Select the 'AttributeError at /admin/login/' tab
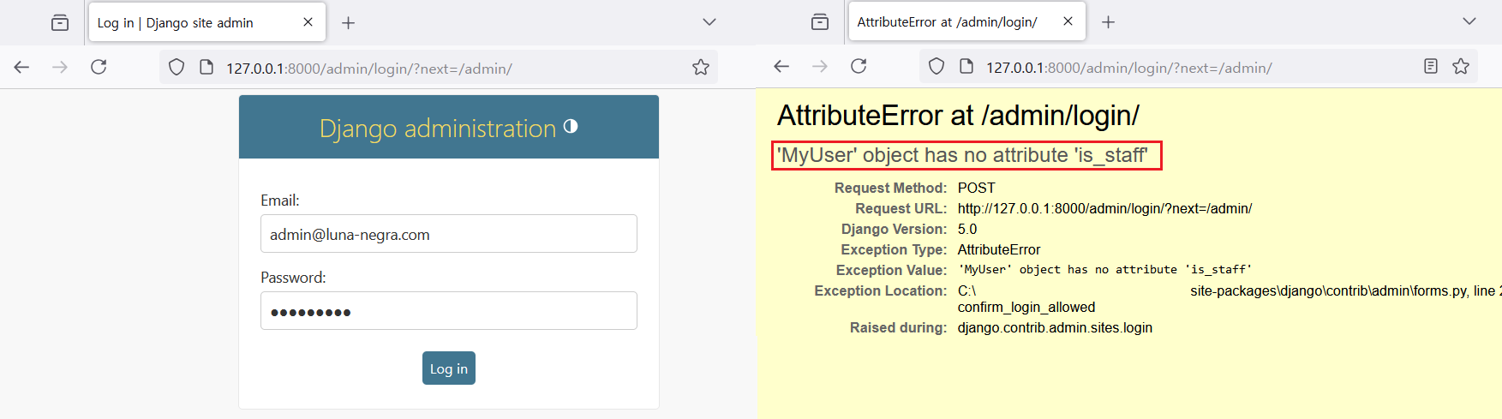This screenshot has height=419, width=1502. click(947, 22)
